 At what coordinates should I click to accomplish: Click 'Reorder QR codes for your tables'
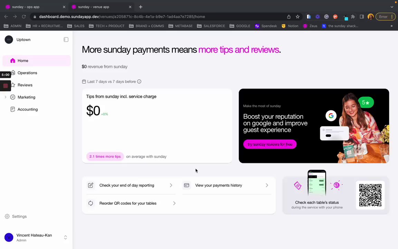pyautogui.click(x=128, y=203)
